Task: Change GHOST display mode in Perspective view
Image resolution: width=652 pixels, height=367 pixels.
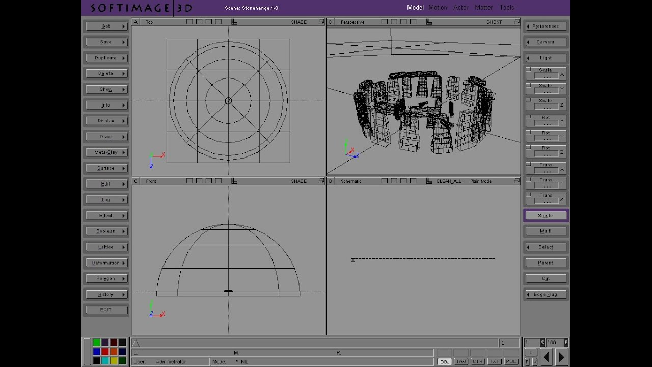Action: coord(494,22)
